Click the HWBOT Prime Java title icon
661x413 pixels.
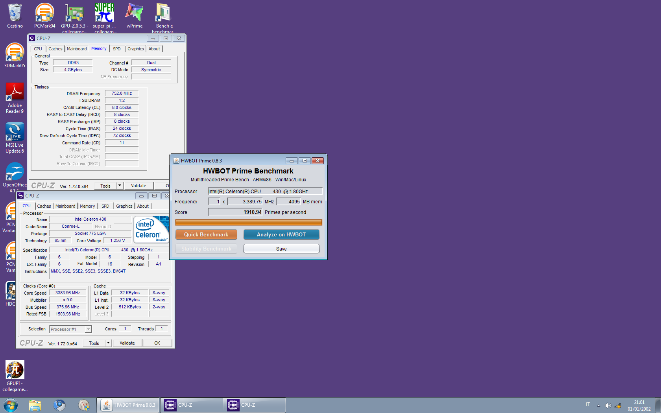pos(176,160)
